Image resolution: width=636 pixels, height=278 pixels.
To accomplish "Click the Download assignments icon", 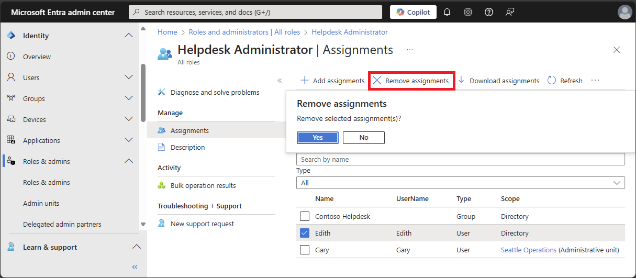I will (461, 81).
